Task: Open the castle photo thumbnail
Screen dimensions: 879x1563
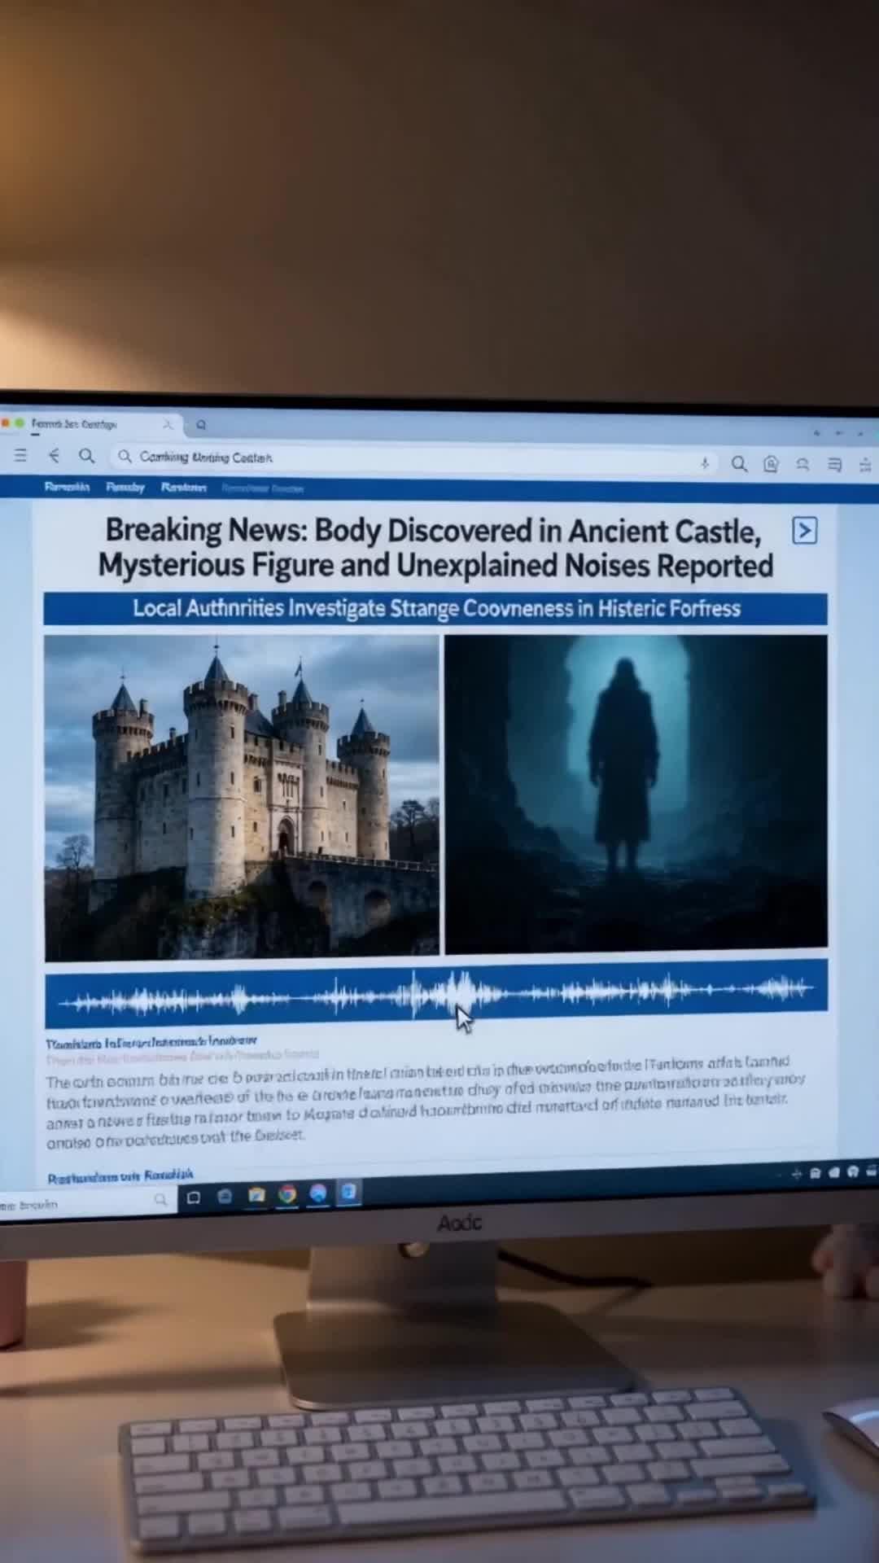Action: 242,796
